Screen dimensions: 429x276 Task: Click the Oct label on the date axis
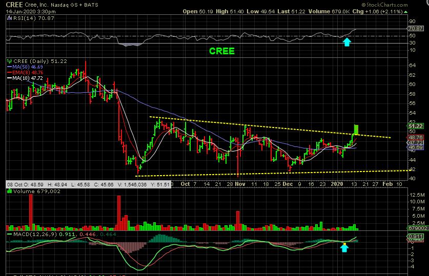185,184
